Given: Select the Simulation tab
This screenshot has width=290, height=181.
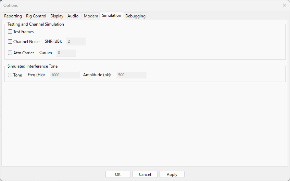Looking at the screenshot, I should click(112, 15).
